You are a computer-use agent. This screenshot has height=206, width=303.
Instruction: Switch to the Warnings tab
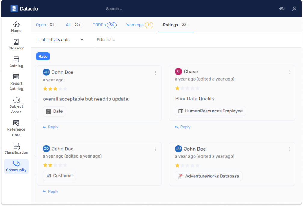[x=135, y=25]
